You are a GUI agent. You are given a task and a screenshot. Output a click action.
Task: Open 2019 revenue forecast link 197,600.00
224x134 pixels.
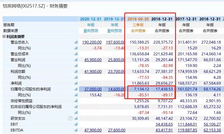tap(116, 42)
